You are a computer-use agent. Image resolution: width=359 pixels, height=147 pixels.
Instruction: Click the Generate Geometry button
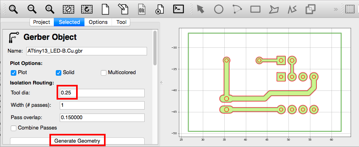[77, 141]
